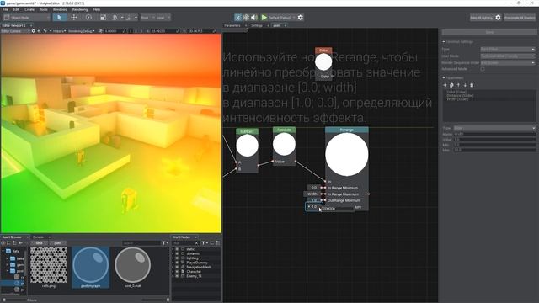Move selected parameter up
539x303 pixels.
click(x=458, y=85)
